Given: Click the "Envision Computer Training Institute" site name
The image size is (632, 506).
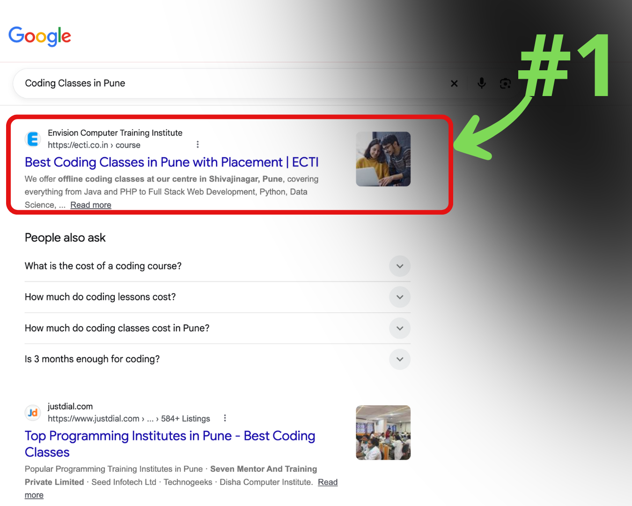Looking at the screenshot, I should [115, 133].
